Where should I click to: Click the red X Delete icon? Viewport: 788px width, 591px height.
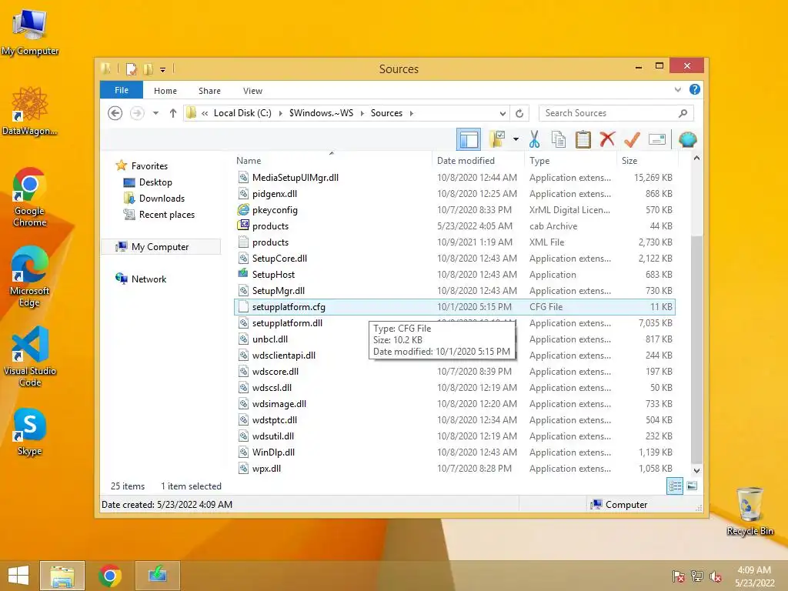(607, 139)
